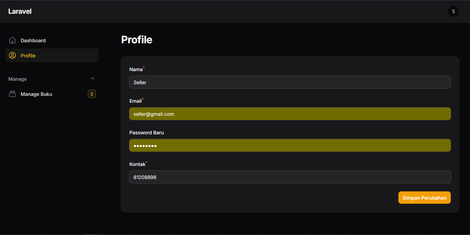The height and width of the screenshot is (235, 470).
Task: Click the user circle icon beside Profile
Action: tap(12, 55)
